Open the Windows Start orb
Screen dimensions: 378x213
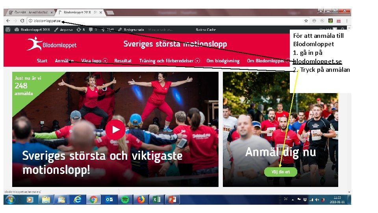coord(10,200)
